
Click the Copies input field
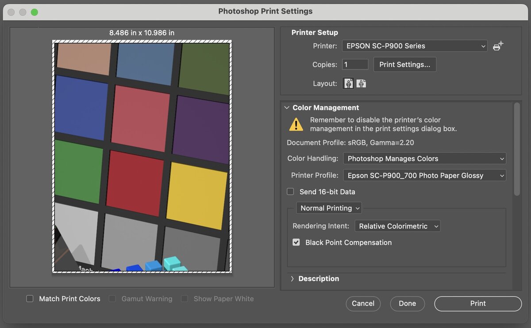tap(355, 64)
